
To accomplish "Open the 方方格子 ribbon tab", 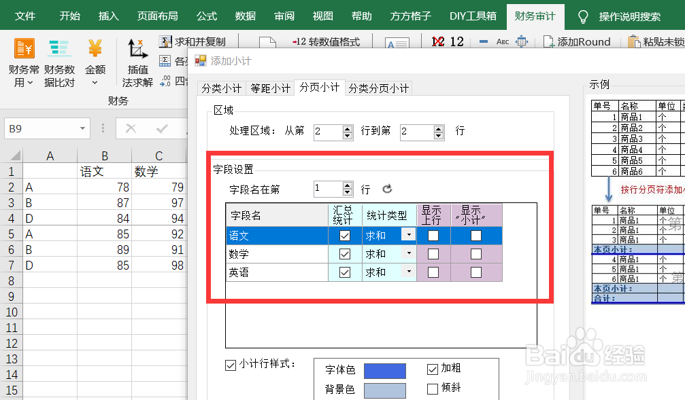I will click(410, 16).
